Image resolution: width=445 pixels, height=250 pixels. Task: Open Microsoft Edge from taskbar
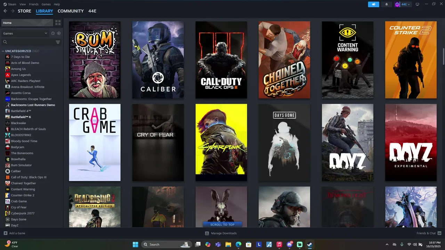point(238,244)
